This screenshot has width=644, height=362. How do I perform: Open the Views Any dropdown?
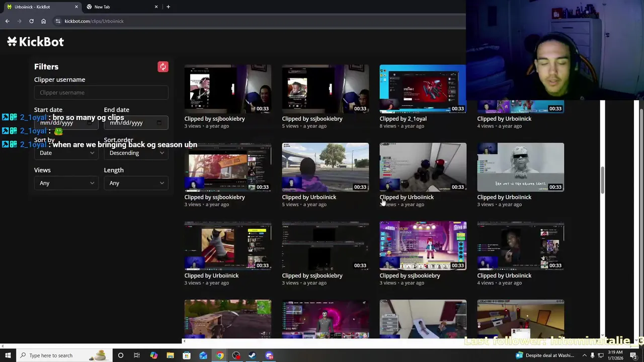click(x=66, y=183)
